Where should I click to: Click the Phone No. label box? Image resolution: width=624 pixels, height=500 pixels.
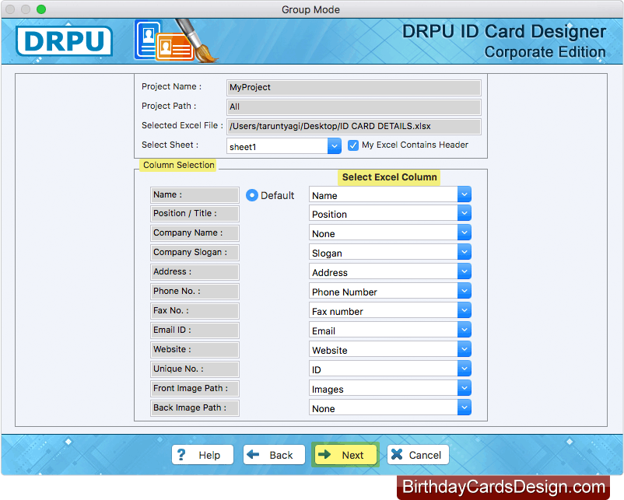tap(195, 292)
